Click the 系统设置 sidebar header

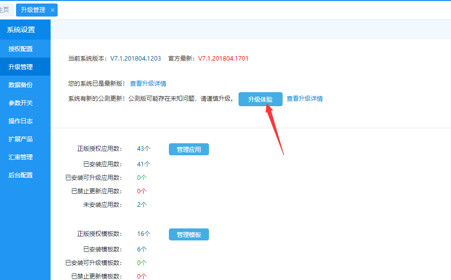point(21,30)
